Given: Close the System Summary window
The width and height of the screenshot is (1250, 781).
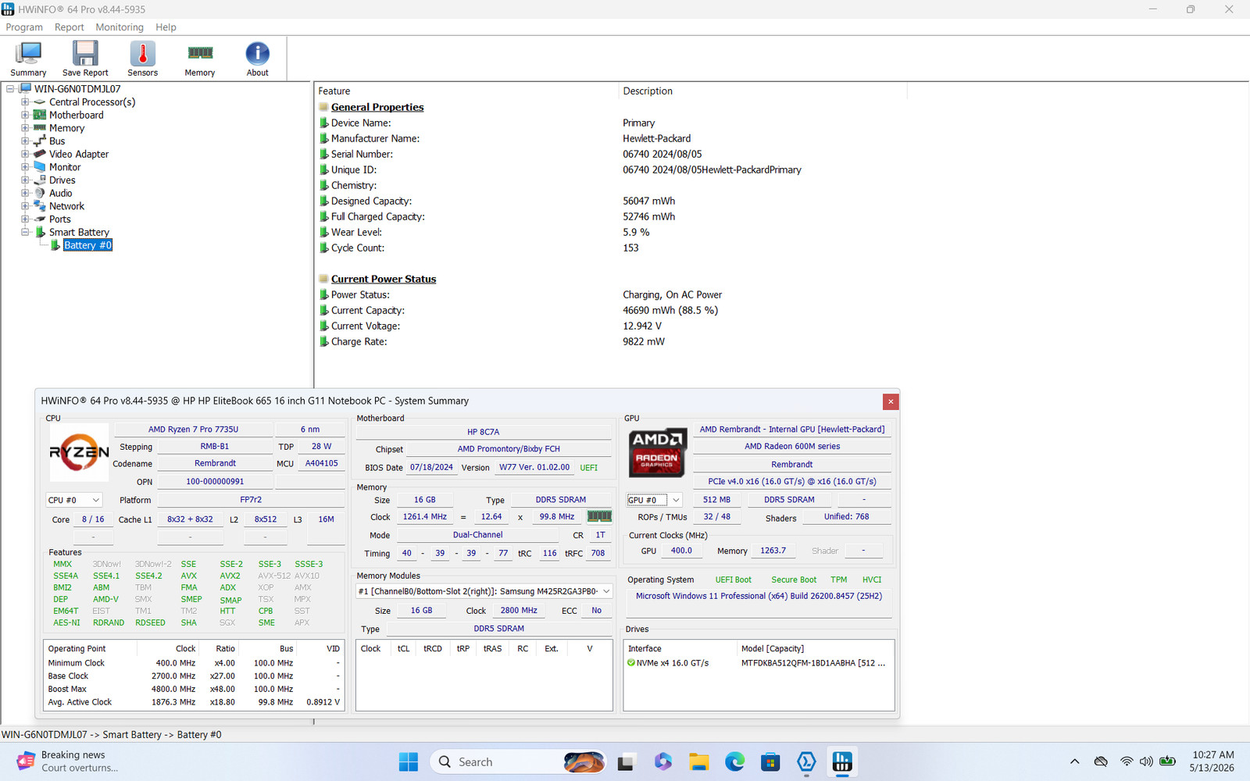Looking at the screenshot, I should [891, 401].
